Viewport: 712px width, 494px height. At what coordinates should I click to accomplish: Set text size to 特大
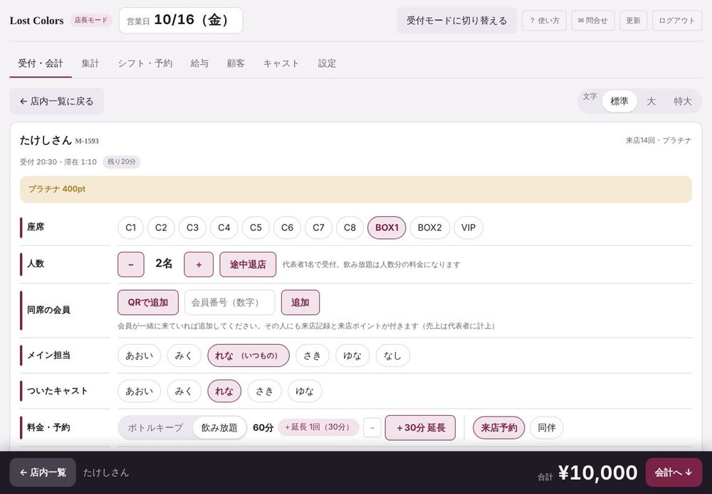pos(683,101)
